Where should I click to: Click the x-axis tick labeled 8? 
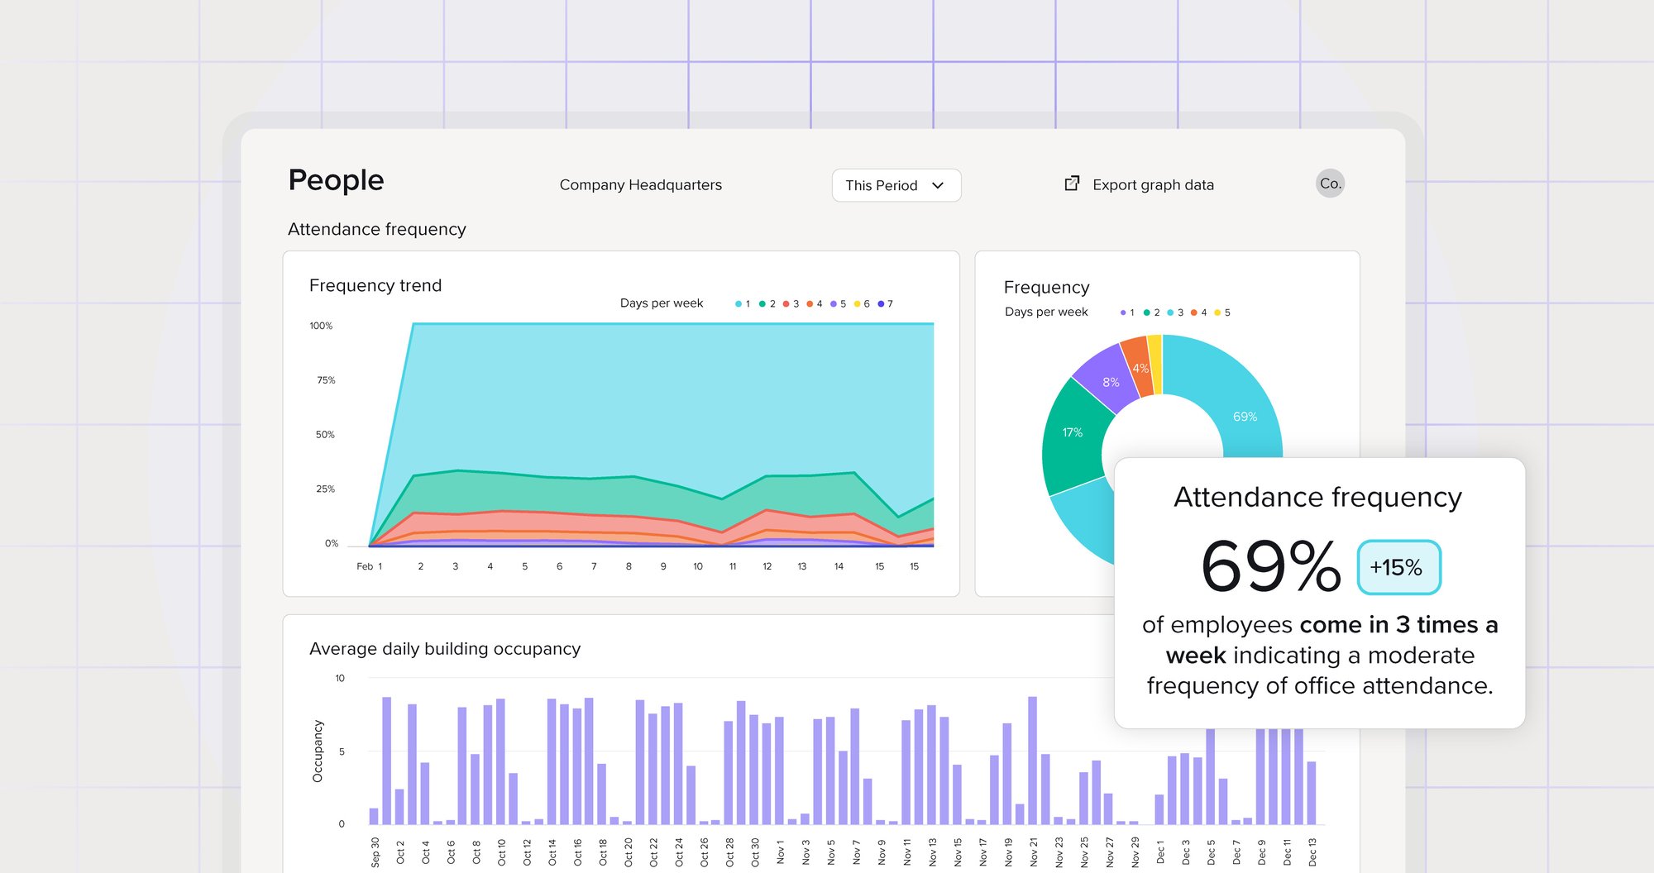tap(629, 566)
